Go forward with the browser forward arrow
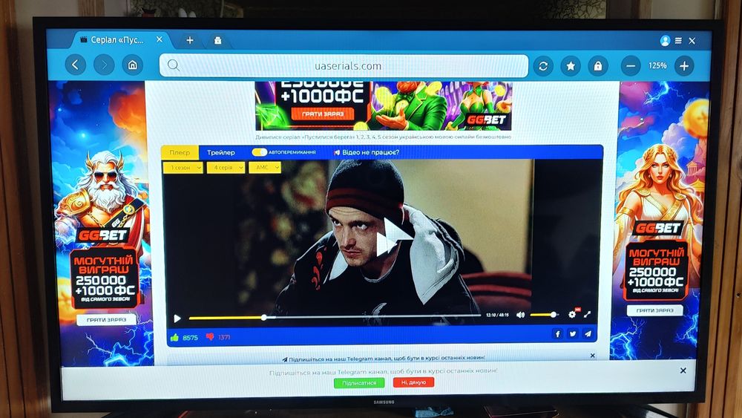742x418 pixels. click(x=104, y=65)
